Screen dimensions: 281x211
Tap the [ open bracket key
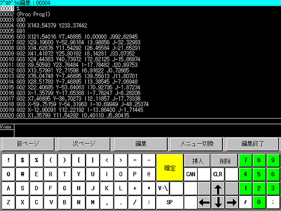(79, 160)
